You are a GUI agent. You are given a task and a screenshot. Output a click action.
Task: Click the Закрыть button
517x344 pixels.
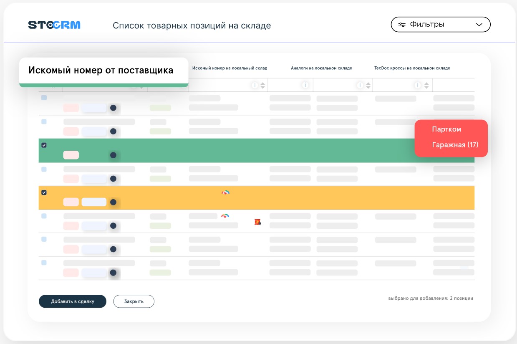(134, 301)
